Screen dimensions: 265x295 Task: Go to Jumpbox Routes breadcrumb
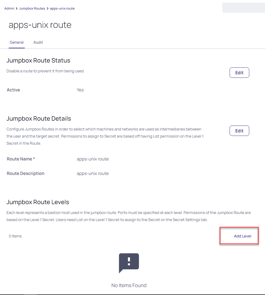(x=32, y=8)
